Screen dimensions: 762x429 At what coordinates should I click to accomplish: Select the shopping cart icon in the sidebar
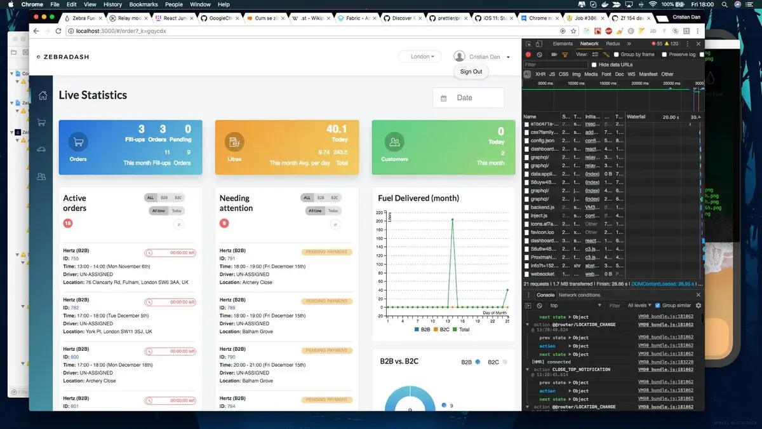click(42, 121)
